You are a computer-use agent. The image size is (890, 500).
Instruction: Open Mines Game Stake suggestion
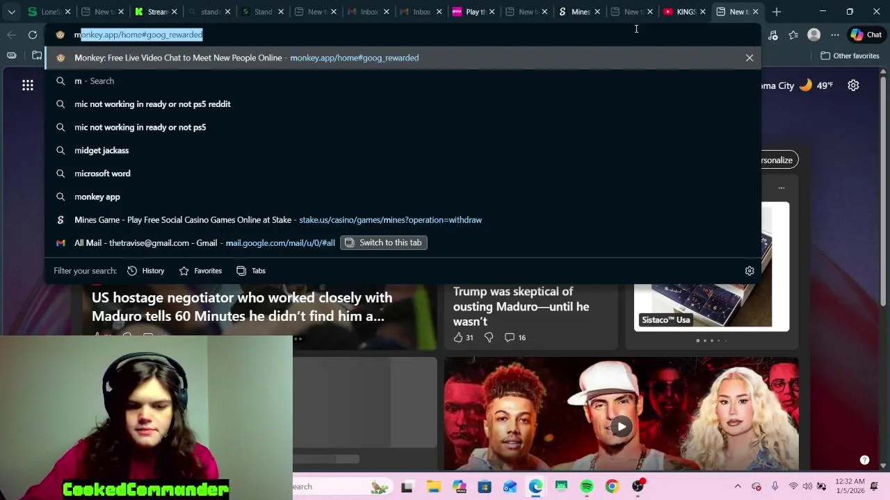click(403, 219)
